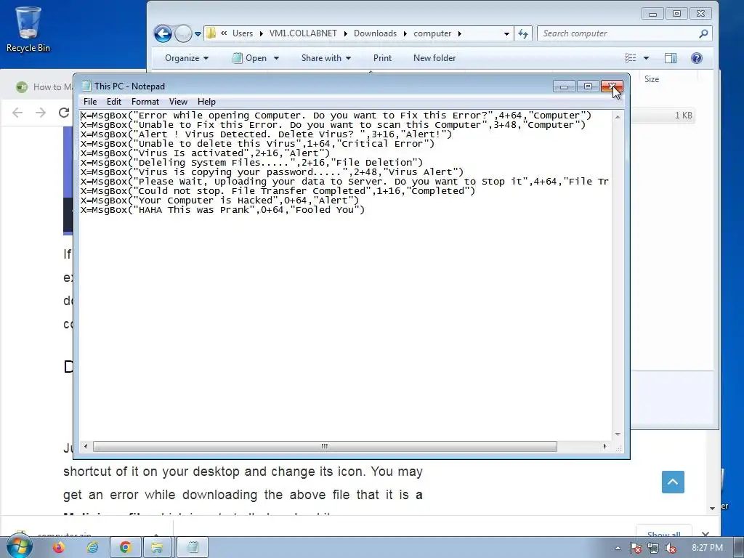Open Share with dropdown
The width and height of the screenshot is (744, 558).
pos(326,58)
